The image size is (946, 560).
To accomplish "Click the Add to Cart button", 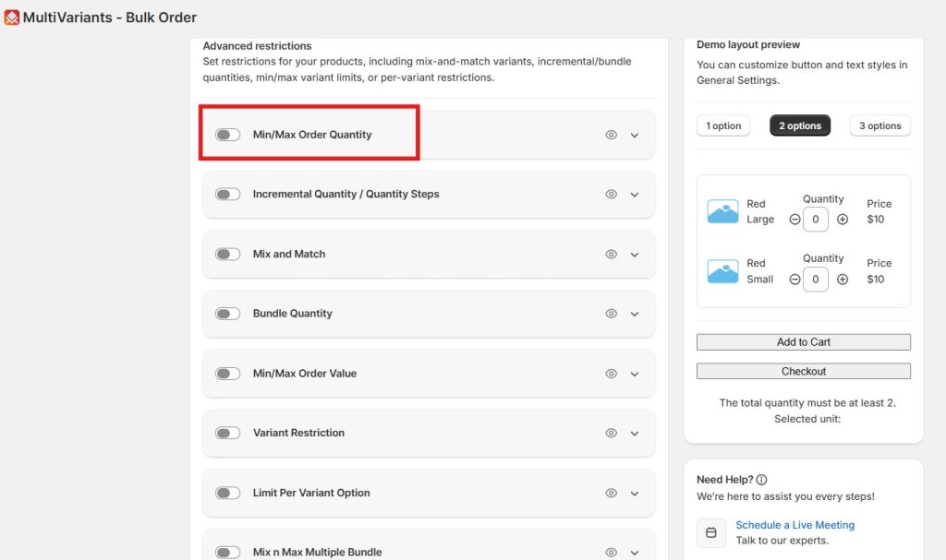I will pyautogui.click(x=804, y=341).
